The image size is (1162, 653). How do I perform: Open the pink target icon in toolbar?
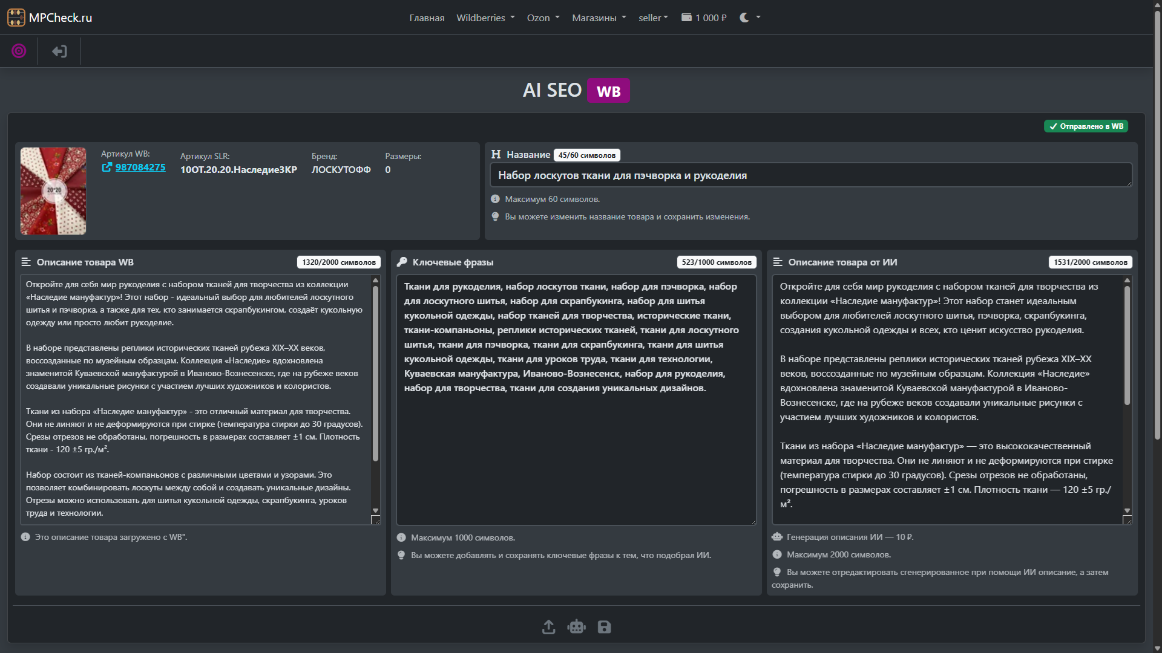point(19,51)
